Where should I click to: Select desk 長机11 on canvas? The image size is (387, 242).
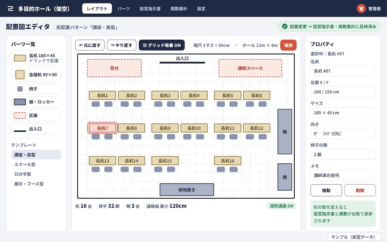(x=228, y=128)
